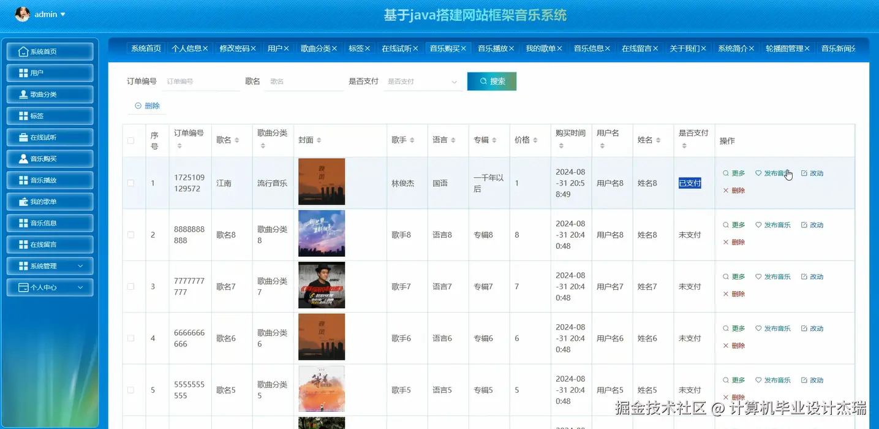Open the 音乐信息 sidebar menu
Image resolution: width=879 pixels, height=429 pixels.
click(50, 223)
